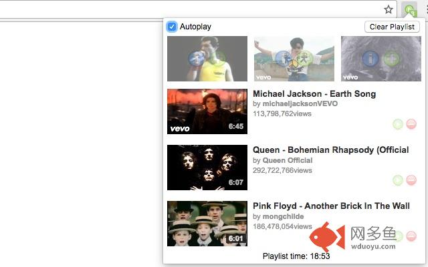
Task: Visit the mongchilde channel link
Action: (283, 216)
